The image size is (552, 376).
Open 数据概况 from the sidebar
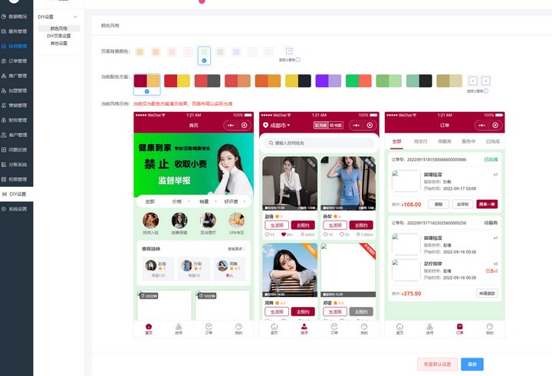click(16, 16)
